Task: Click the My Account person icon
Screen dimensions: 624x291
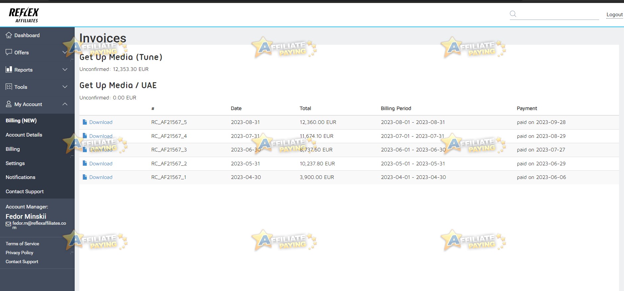Action: 9,104
